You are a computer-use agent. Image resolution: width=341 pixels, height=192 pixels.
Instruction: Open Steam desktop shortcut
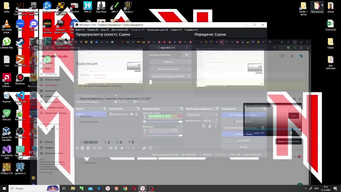point(20,43)
